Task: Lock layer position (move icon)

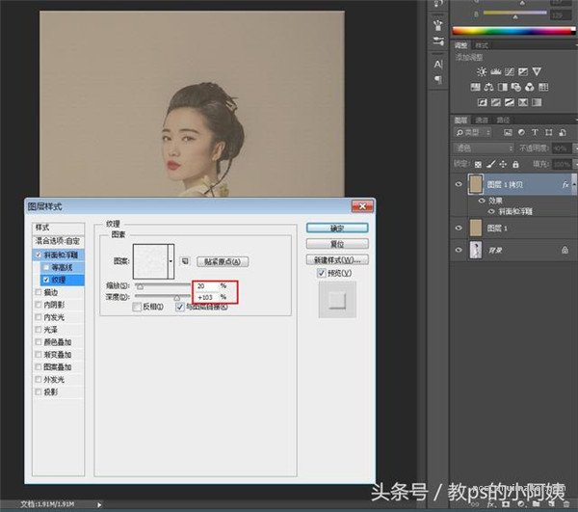Action: [x=503, y=165]
